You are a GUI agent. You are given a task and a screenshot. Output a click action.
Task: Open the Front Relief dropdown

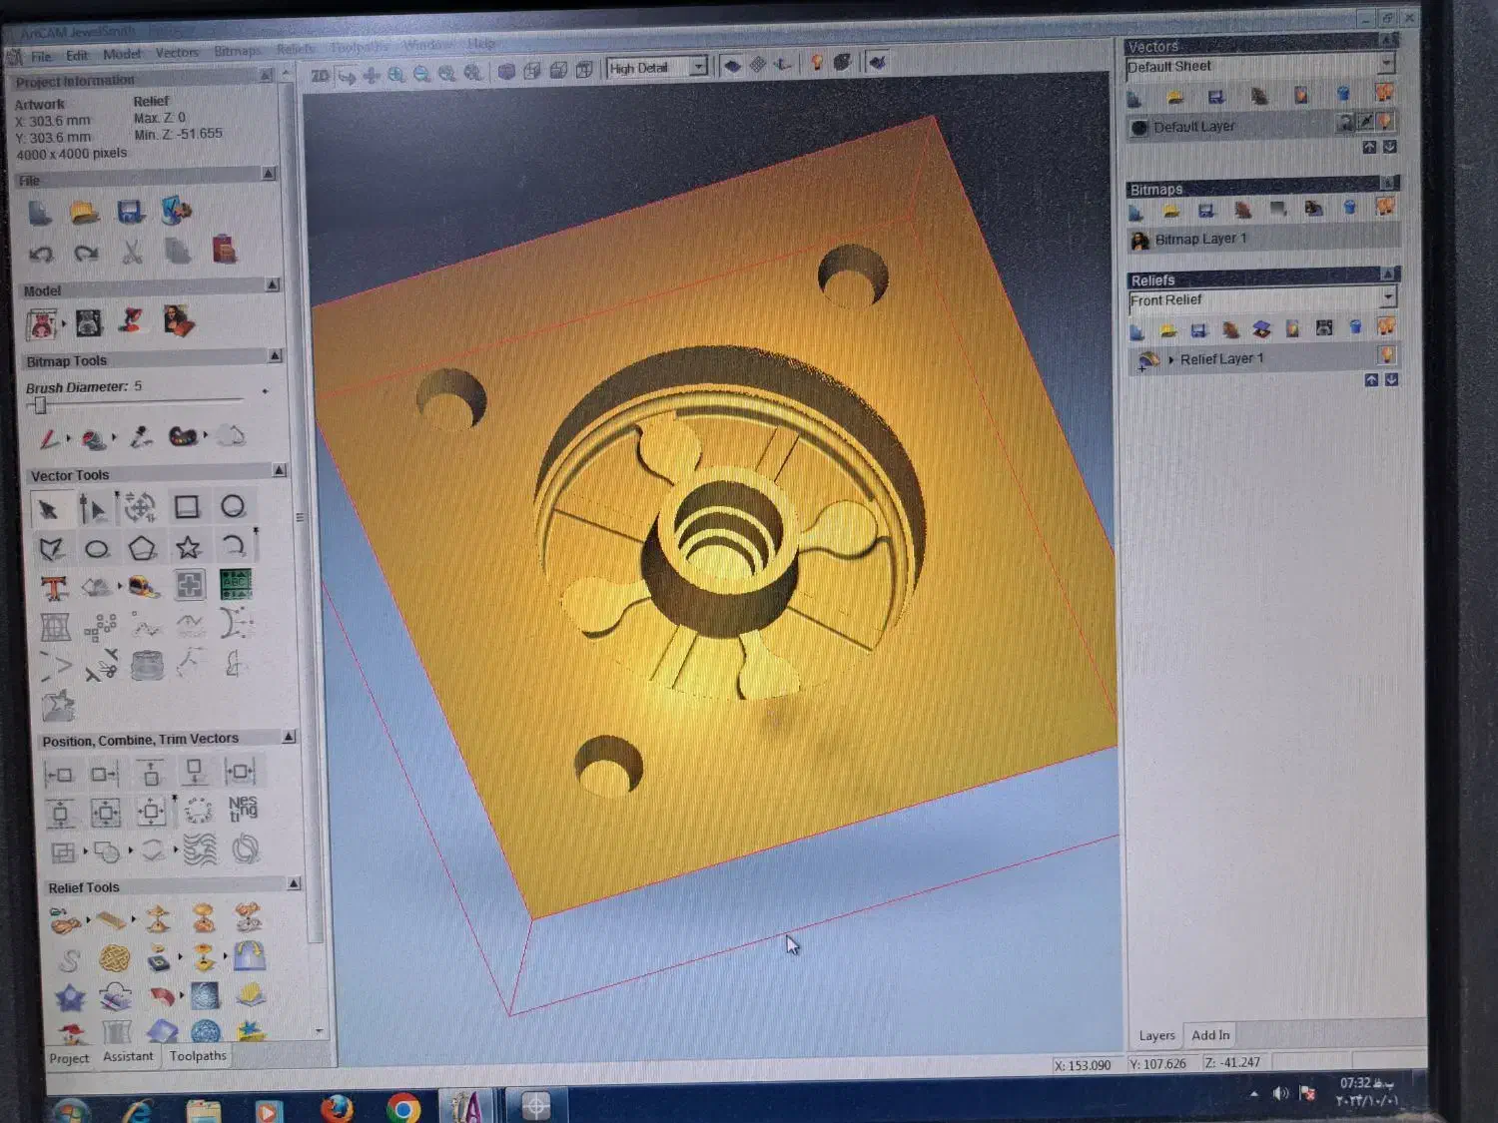(x=1388, y=297)
